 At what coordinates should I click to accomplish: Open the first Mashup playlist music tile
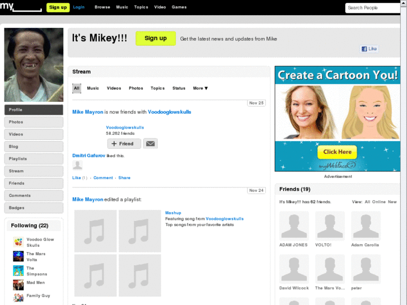click(96, 231)
